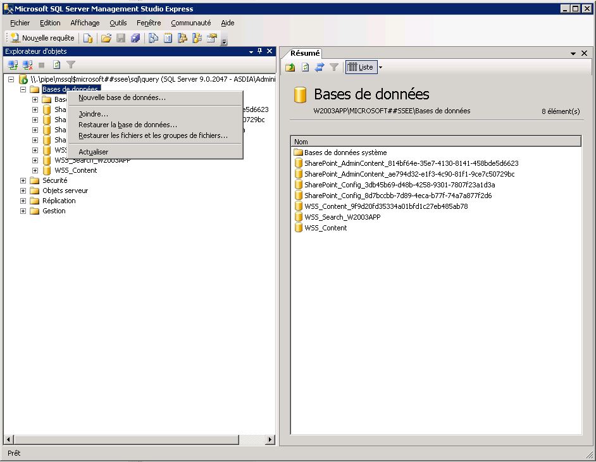Screen dimensions: 596x462
Task: Select Bases de données système in the list
Action: click(x=345, y=153)
